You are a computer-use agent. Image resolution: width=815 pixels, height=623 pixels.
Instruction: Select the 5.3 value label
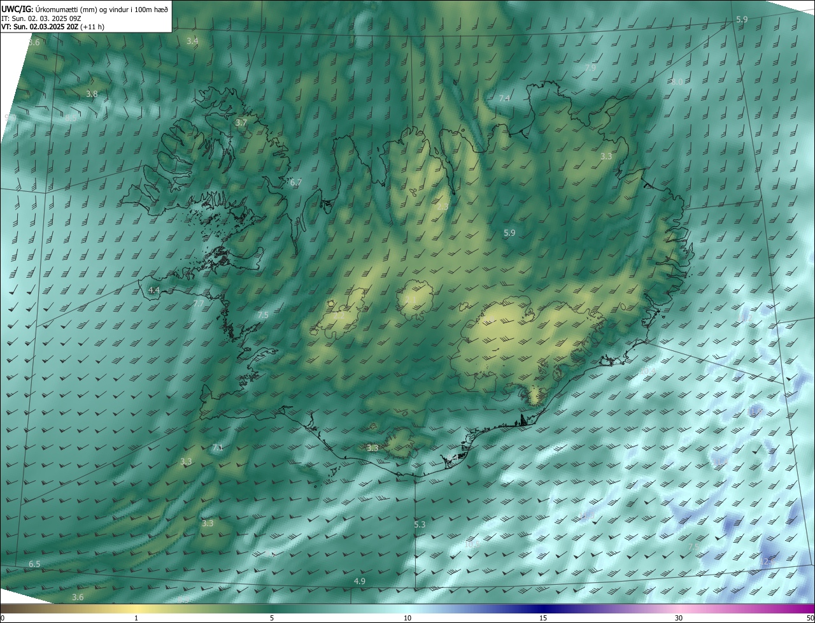(x=419, y=524)
